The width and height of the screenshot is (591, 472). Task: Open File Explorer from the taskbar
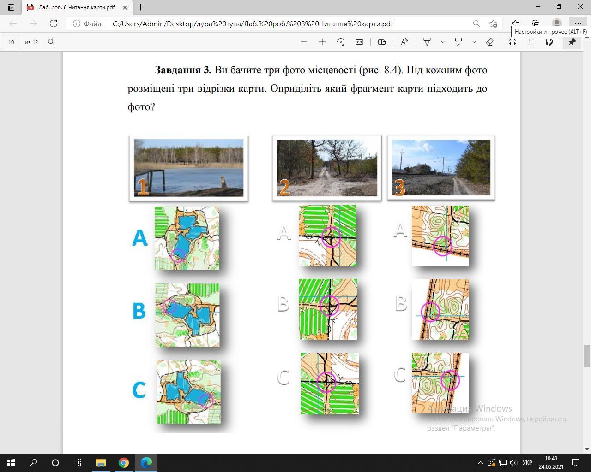(101, 463)
